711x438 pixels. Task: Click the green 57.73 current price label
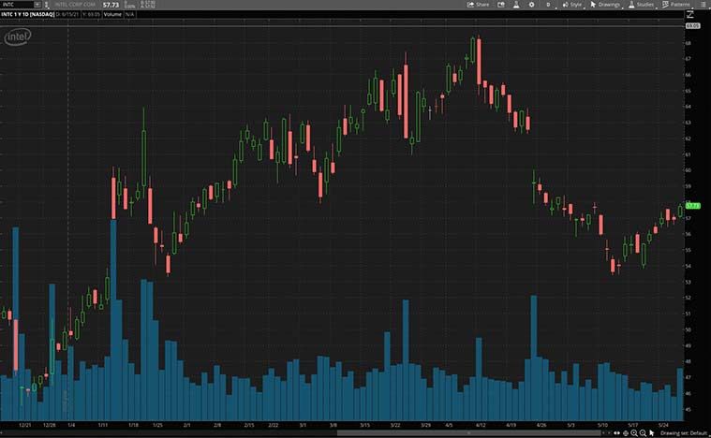tap(693, 206)
